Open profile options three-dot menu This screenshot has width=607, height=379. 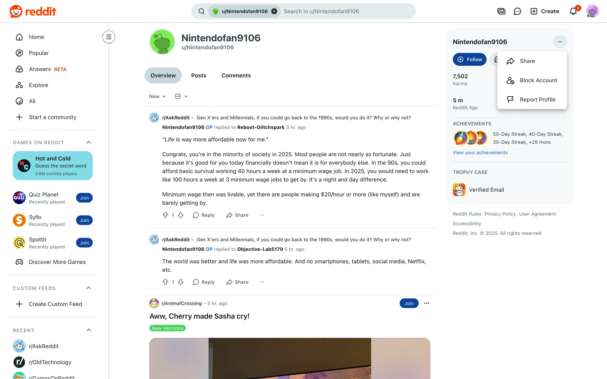point(560,42)
